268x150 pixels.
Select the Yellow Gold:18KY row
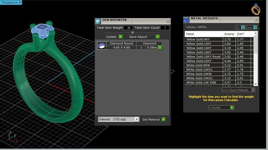point(219,52)
